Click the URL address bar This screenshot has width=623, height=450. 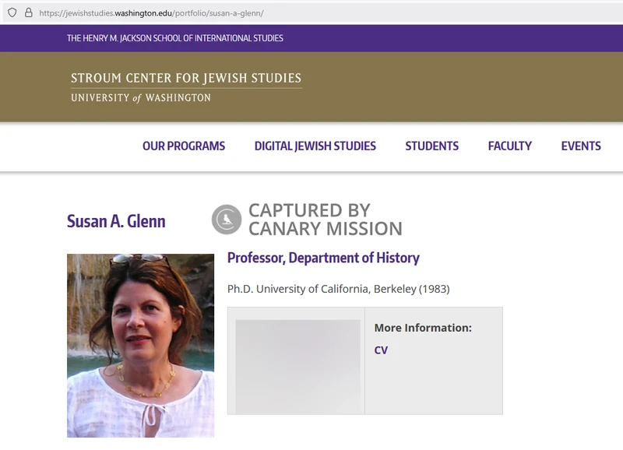tap(312, 13)
